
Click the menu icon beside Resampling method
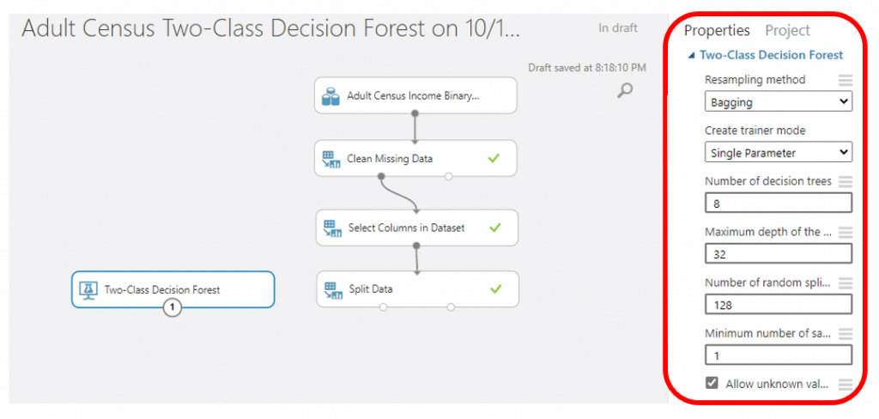point(846,80)
